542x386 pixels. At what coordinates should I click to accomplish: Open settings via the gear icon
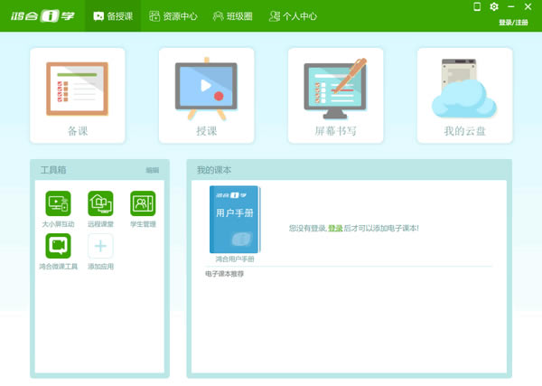[x=493, y=7]
